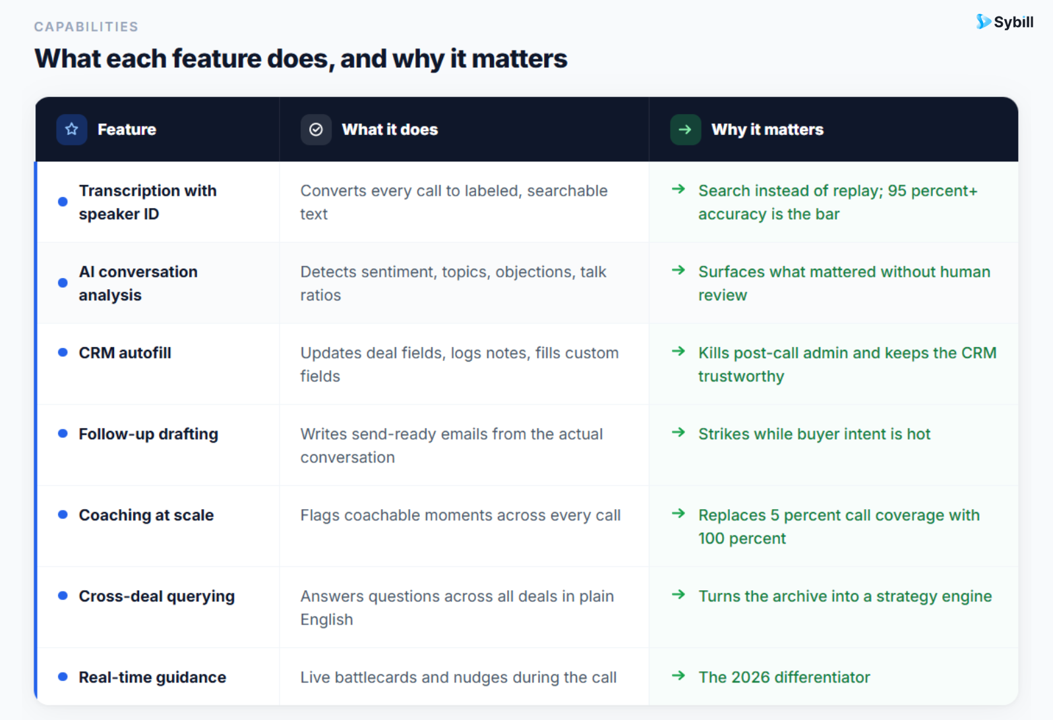Viewport: 1053px width, 720px height.
Task: Click the checkmark icon beside What it does
Action: pos(316,129)
